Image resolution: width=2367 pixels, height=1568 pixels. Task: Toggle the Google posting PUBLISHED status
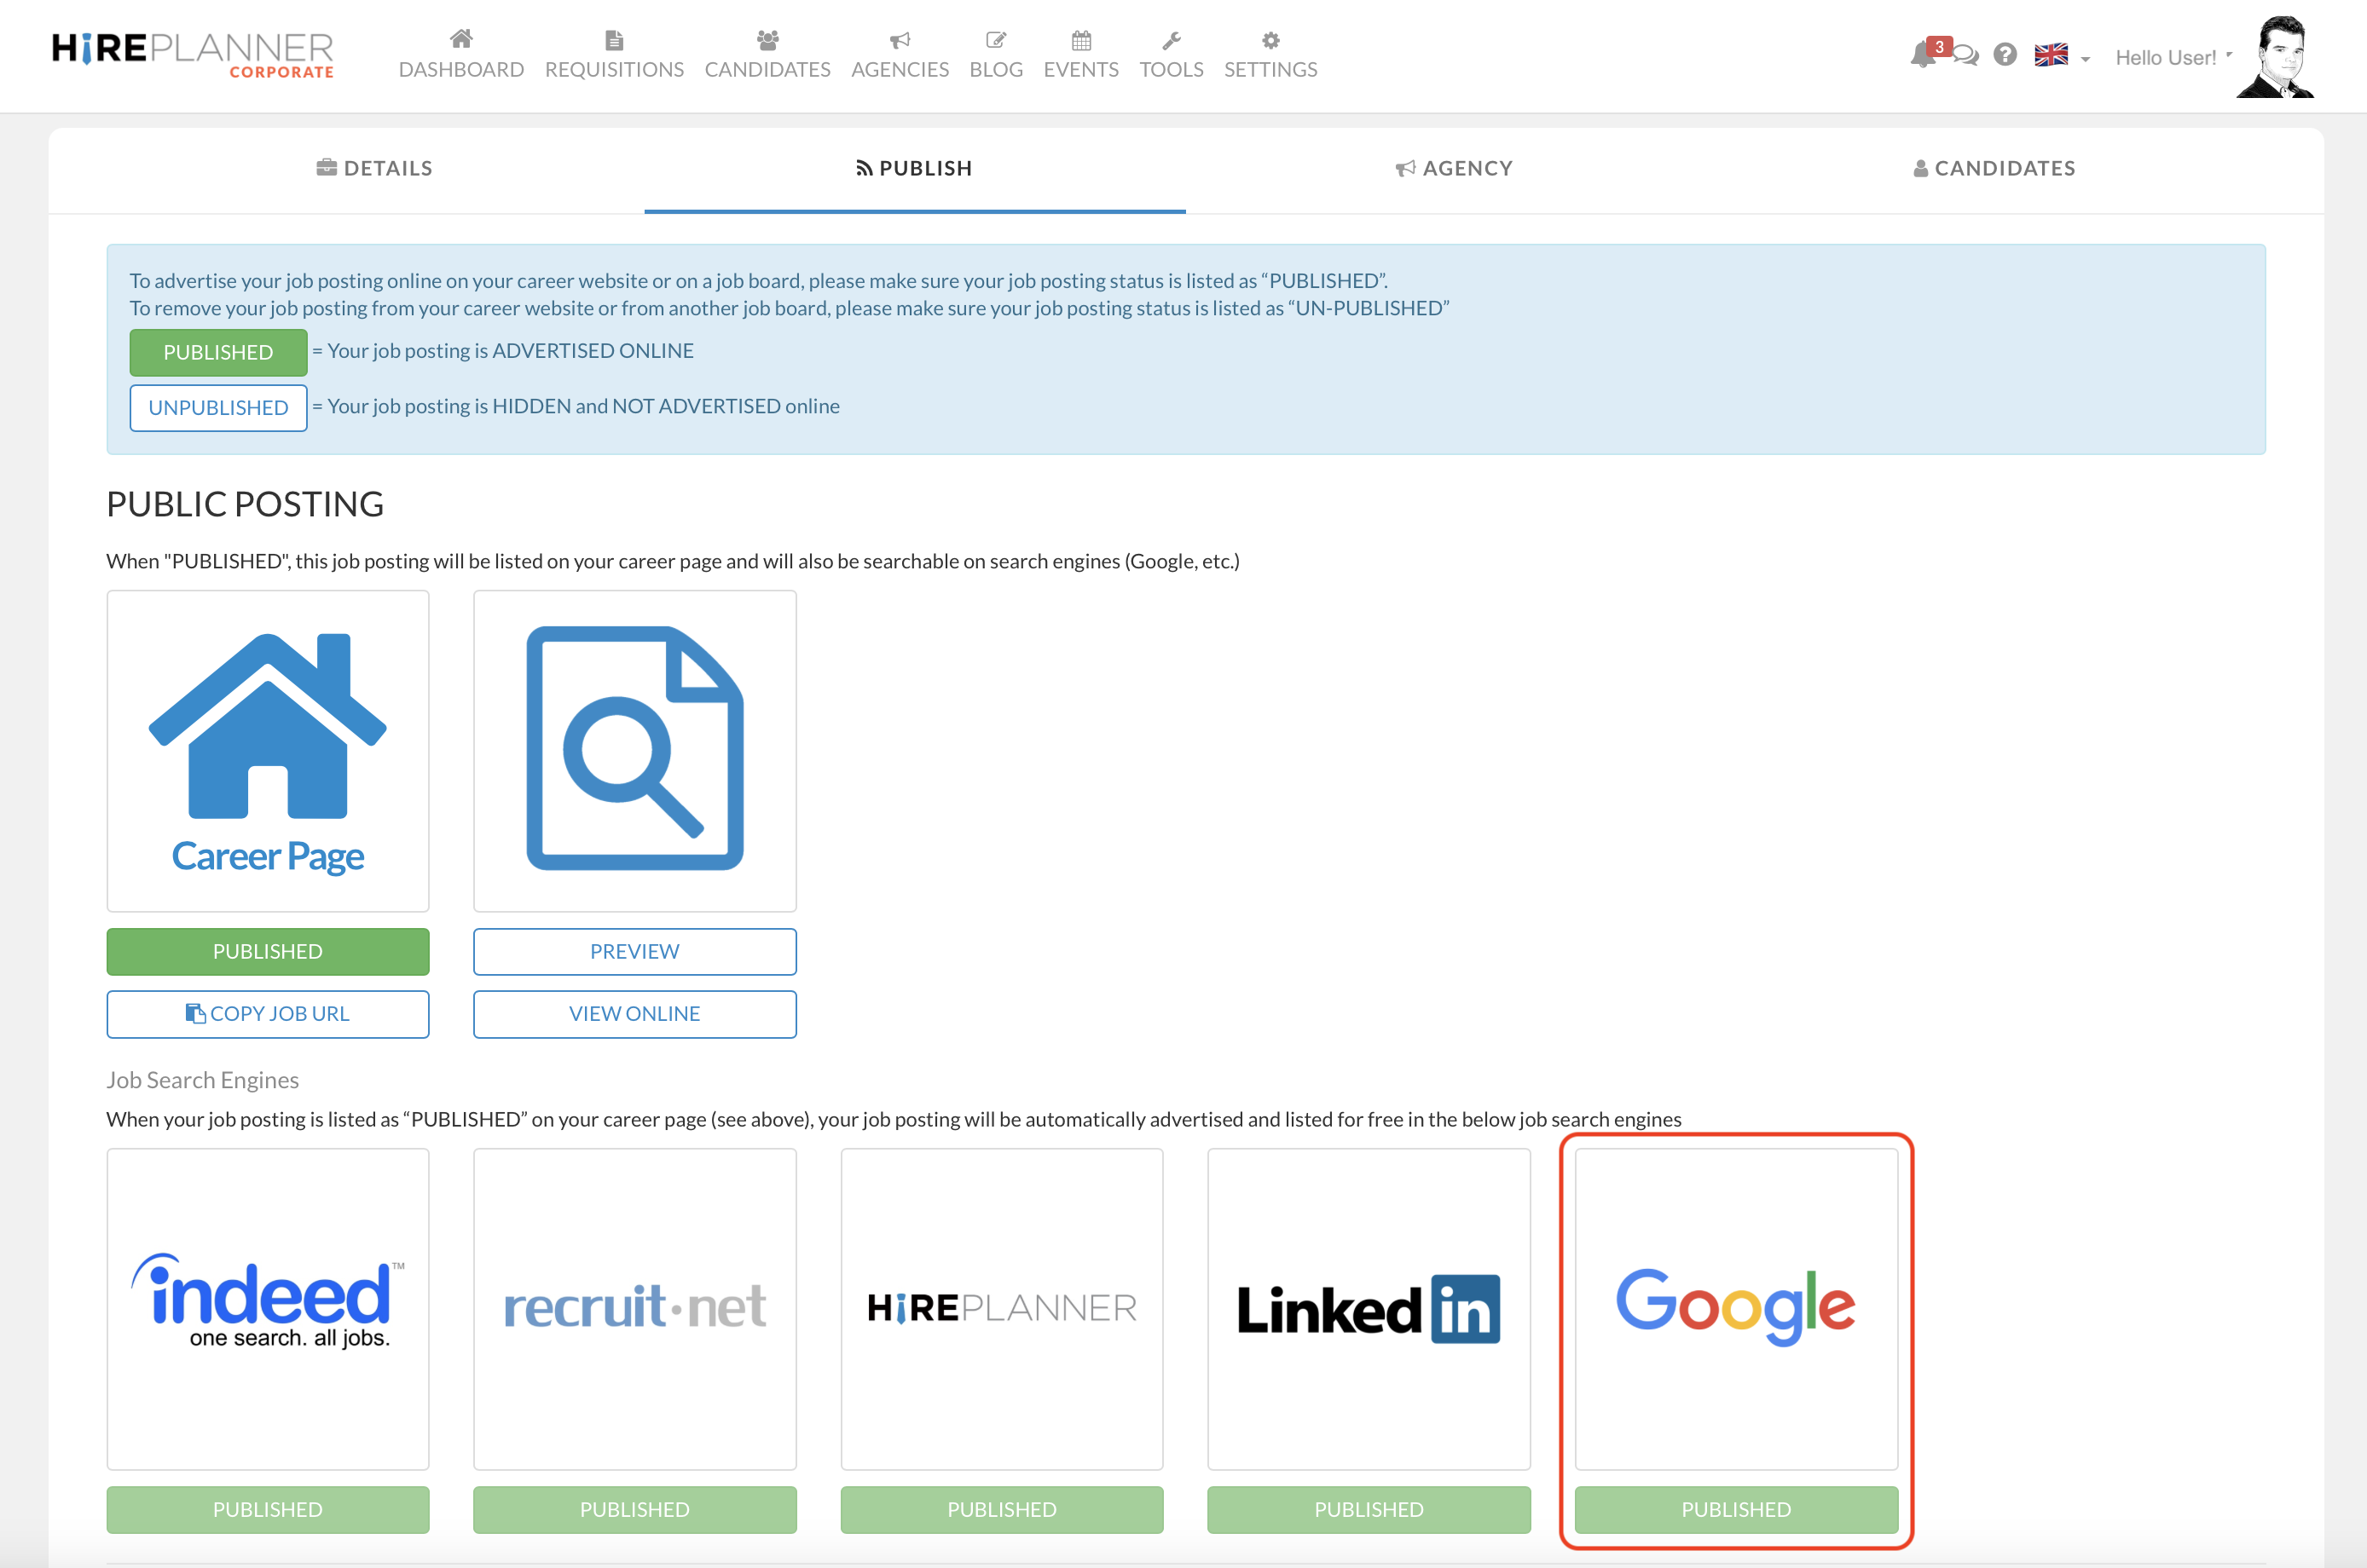tap(1736, 1510)
